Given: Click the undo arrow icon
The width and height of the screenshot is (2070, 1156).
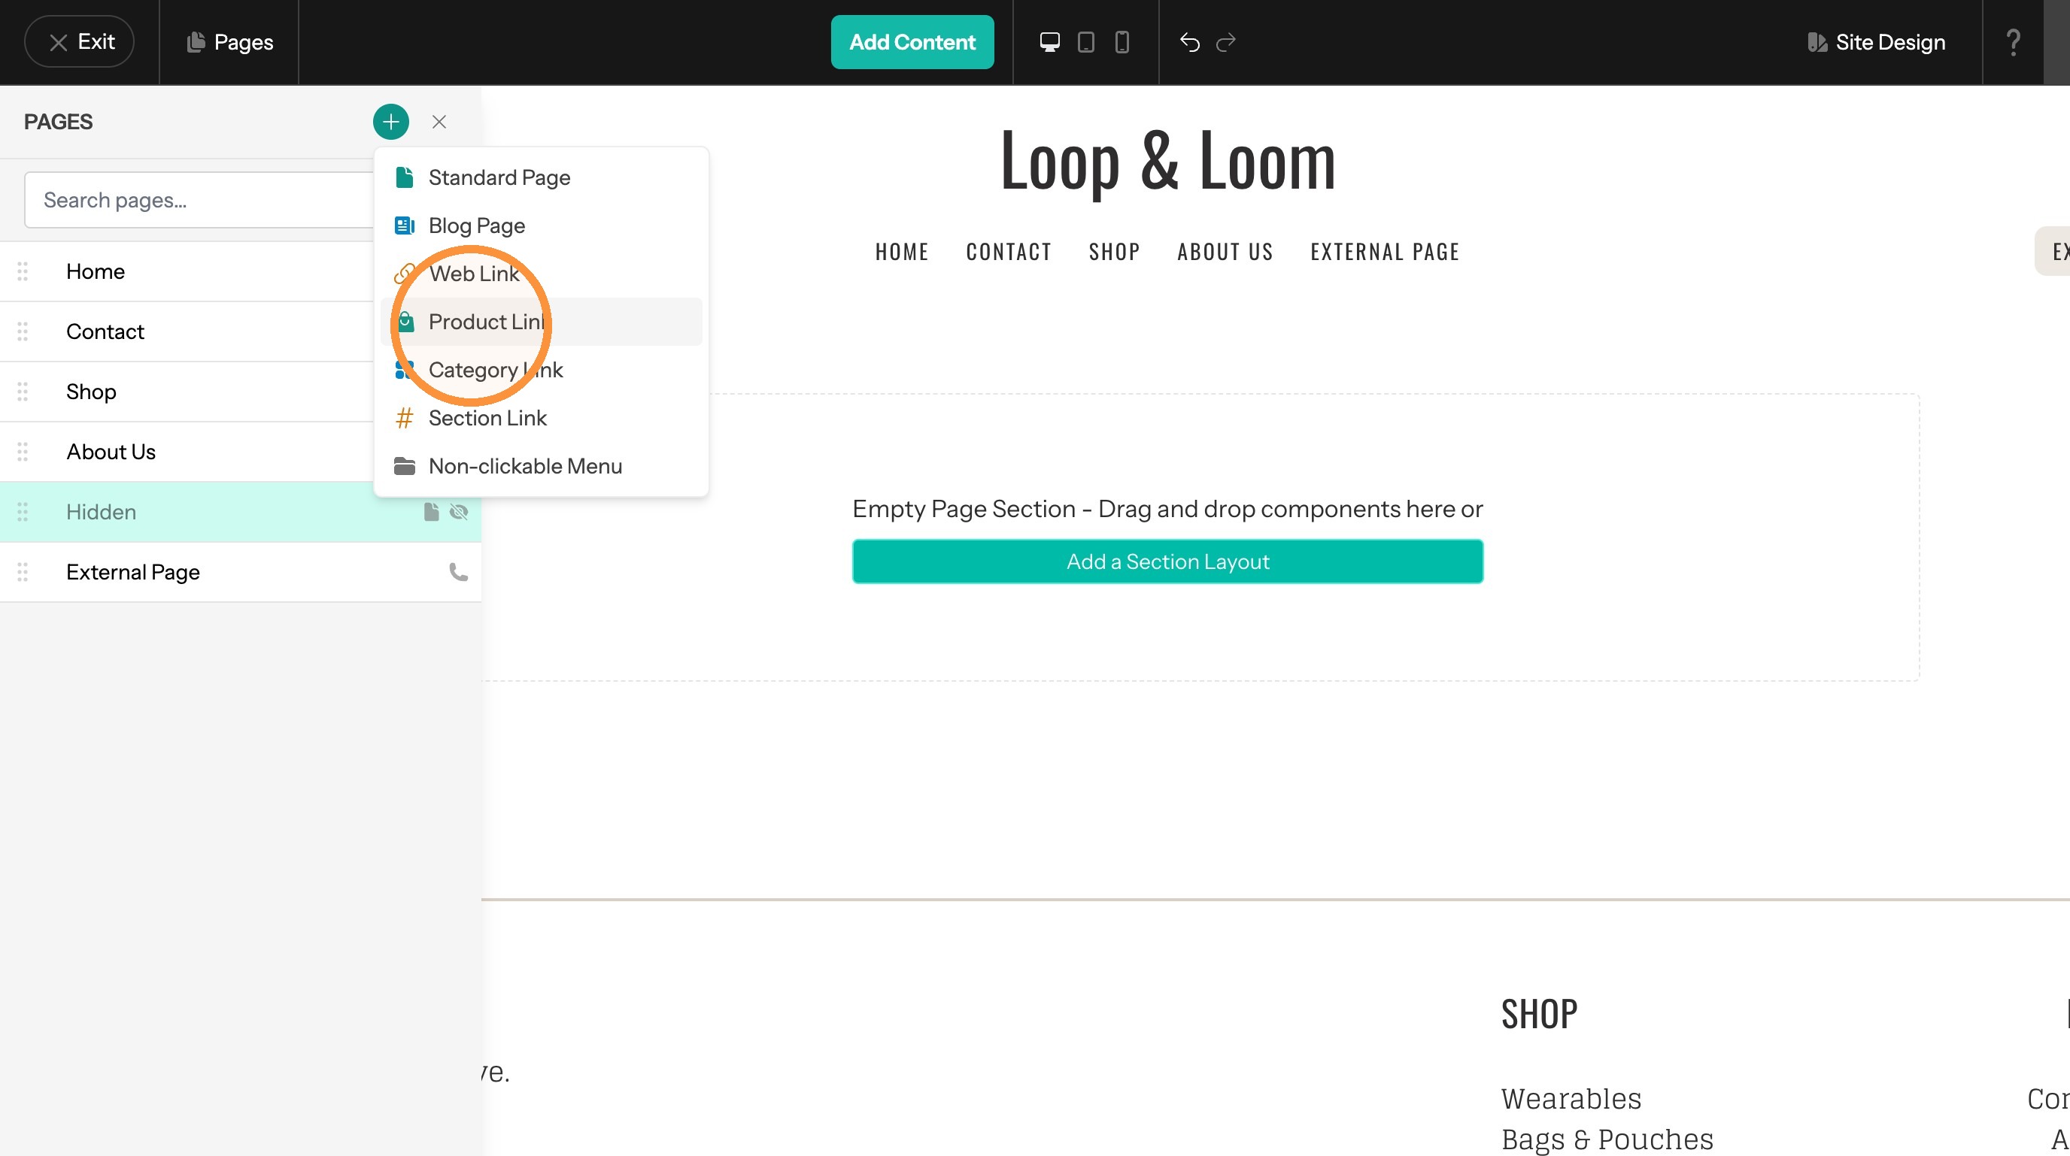Looking at the screenshot, I should tap(1189, 42).
